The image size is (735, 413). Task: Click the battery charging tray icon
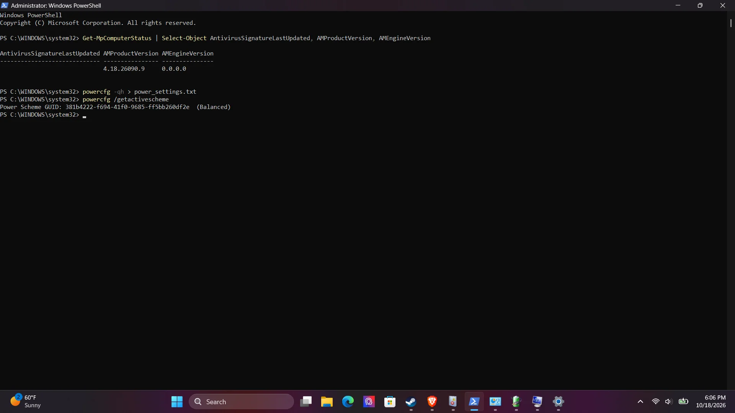[683, 402]
